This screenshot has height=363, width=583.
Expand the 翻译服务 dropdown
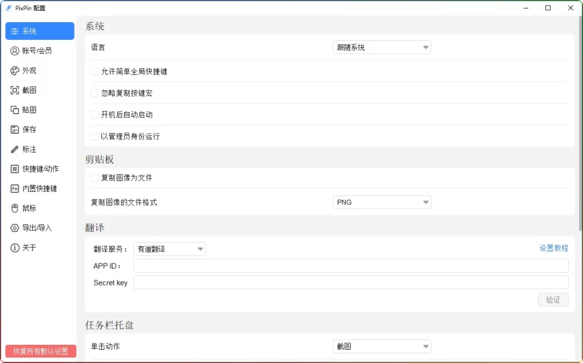(169, 248)
